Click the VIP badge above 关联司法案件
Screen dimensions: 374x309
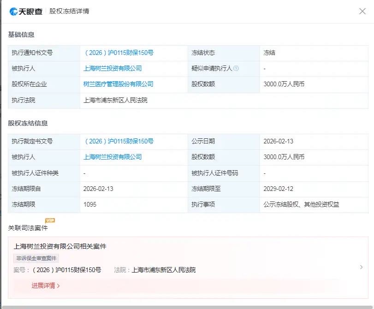(x=50, y=220)
